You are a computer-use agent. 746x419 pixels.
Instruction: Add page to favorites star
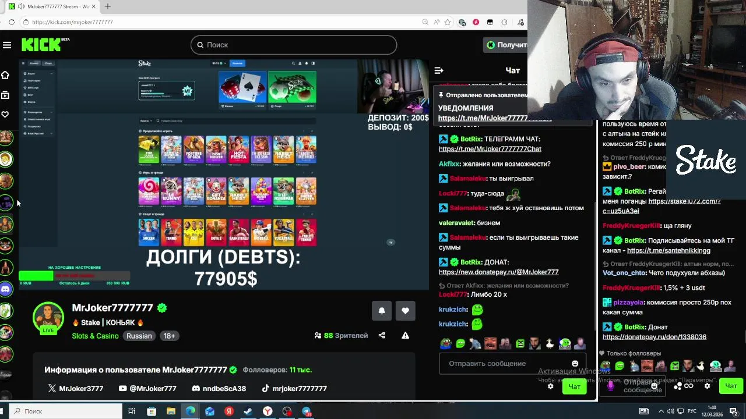(x=448, y=22)
